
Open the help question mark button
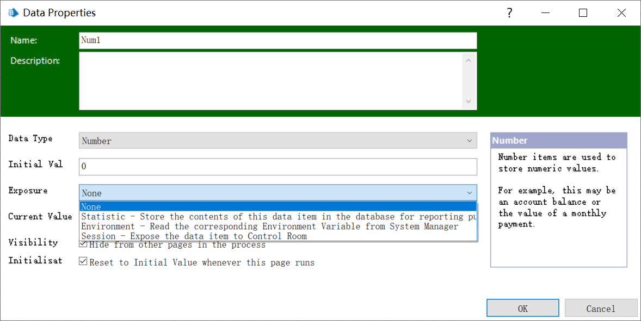click(509, 12)
